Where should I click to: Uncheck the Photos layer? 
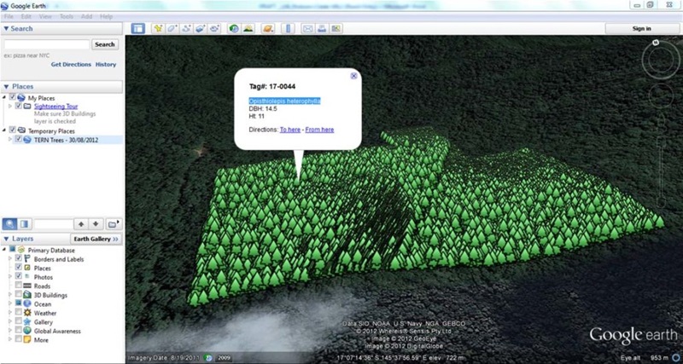coord(18,276)
